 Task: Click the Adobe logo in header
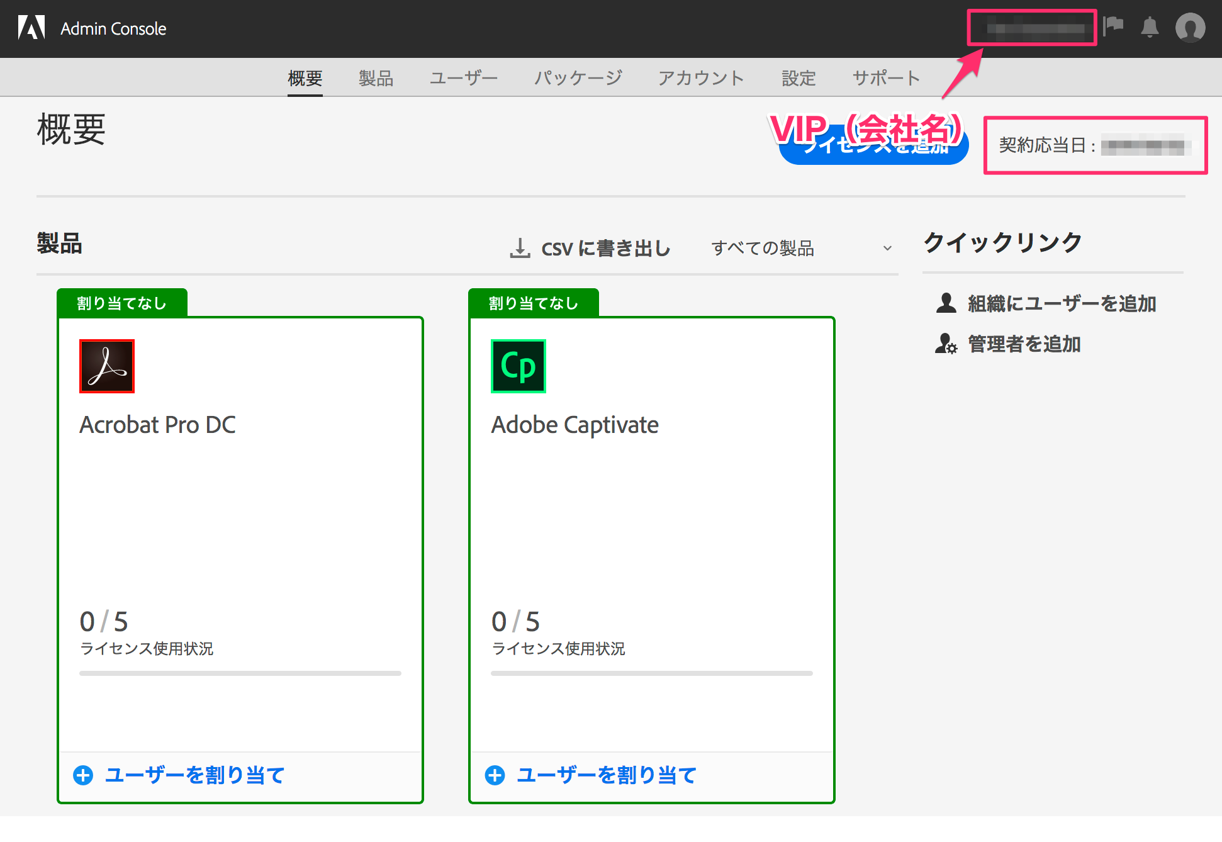click(31, 28)
